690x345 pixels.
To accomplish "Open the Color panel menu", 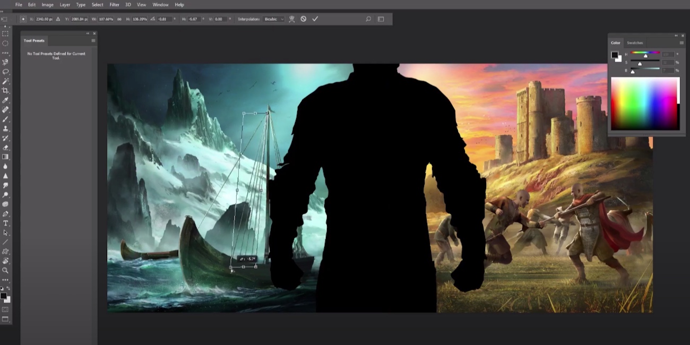I will click(682, 42).
